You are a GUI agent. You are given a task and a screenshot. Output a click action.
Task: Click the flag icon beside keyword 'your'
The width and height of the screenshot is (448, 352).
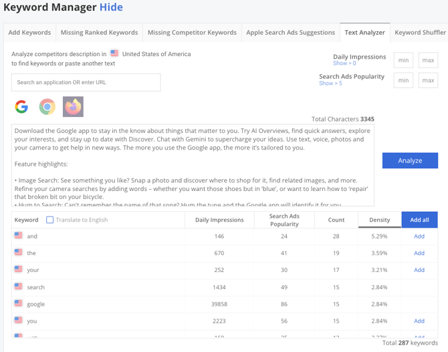click(18, 270)
